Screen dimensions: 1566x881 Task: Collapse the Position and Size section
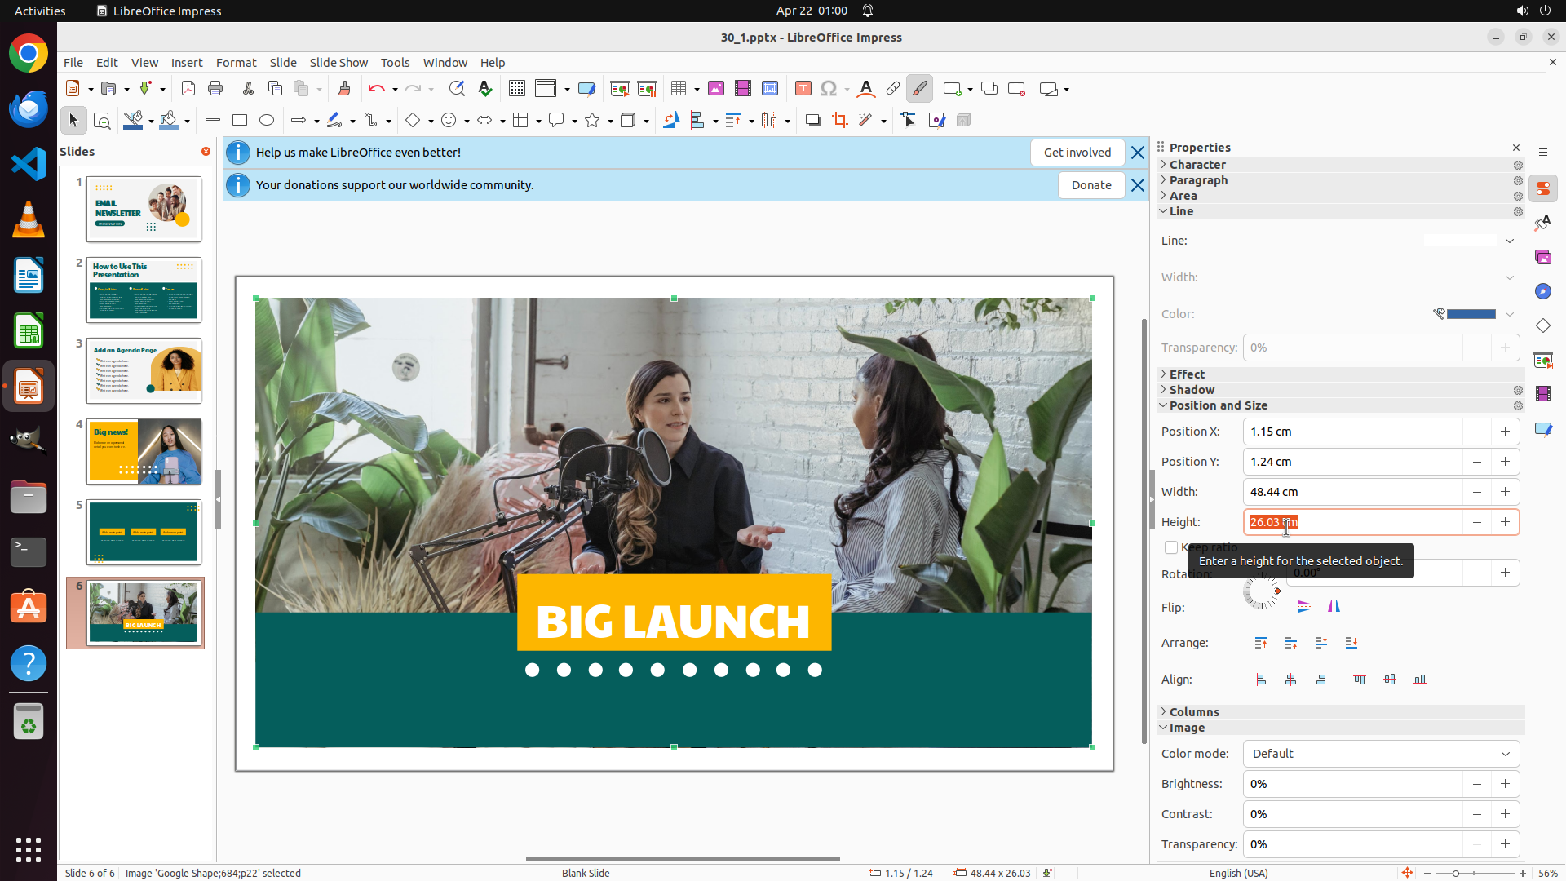tap(1218, 405)
